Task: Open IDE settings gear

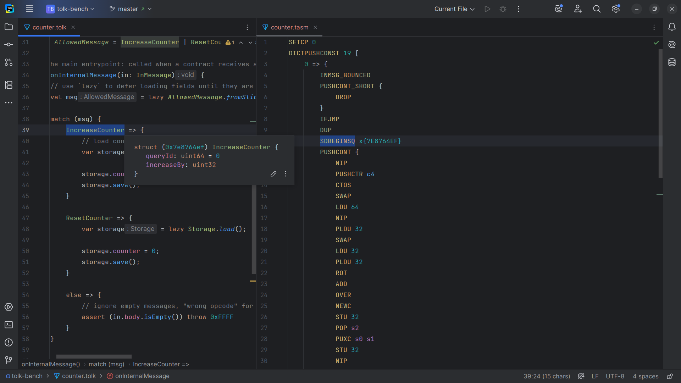Action: 616,9
